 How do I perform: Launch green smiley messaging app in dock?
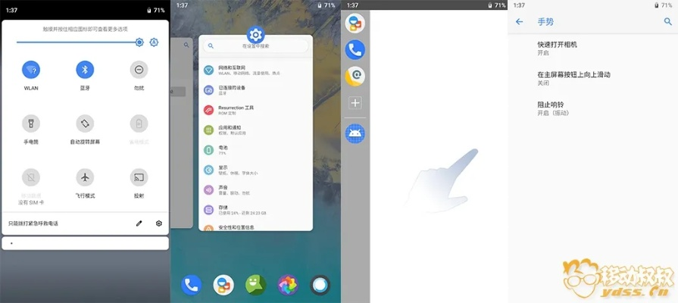point(255,286)
